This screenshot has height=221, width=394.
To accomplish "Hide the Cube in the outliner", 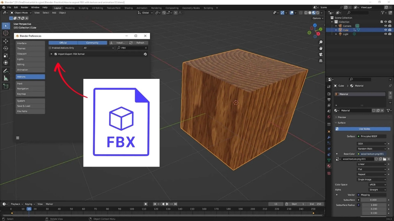I will (x=385, y=30).
